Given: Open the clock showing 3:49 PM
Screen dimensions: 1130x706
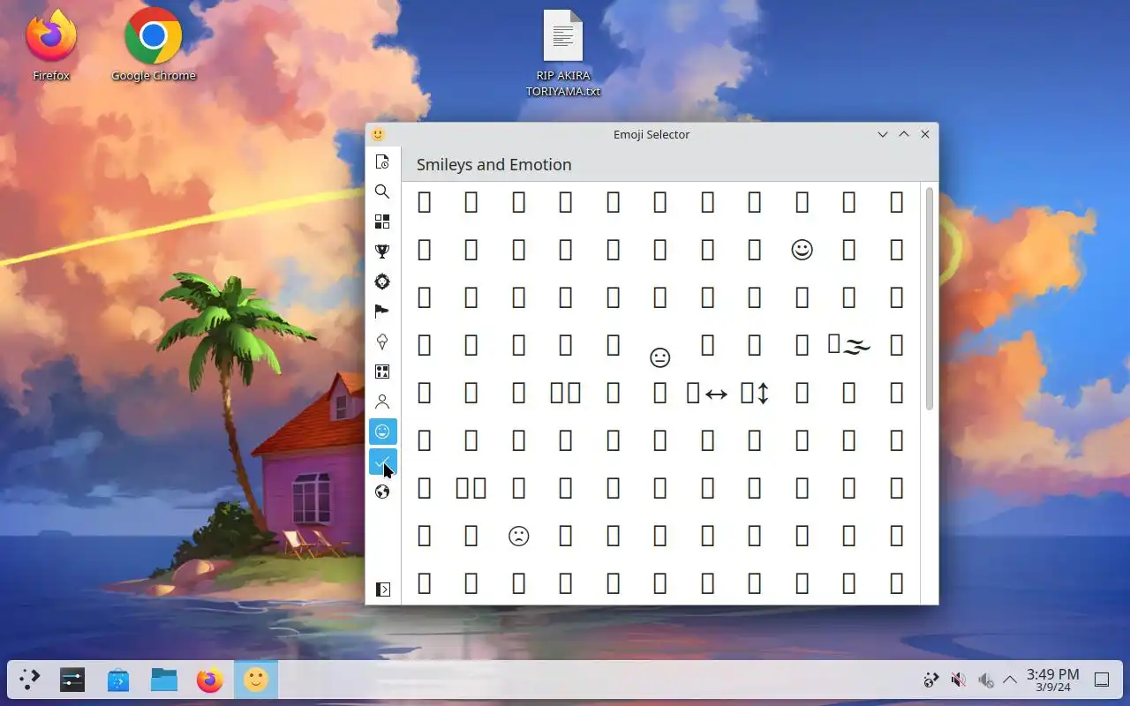Looking at the screenshot, I should (x=1052, y=680).
